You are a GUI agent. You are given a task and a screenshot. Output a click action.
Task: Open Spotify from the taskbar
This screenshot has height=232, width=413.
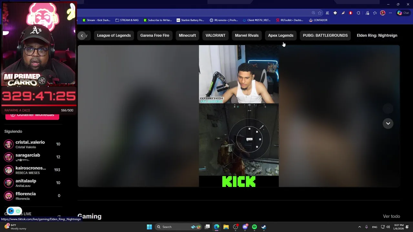pyautogui.click(x=254, y=227)
